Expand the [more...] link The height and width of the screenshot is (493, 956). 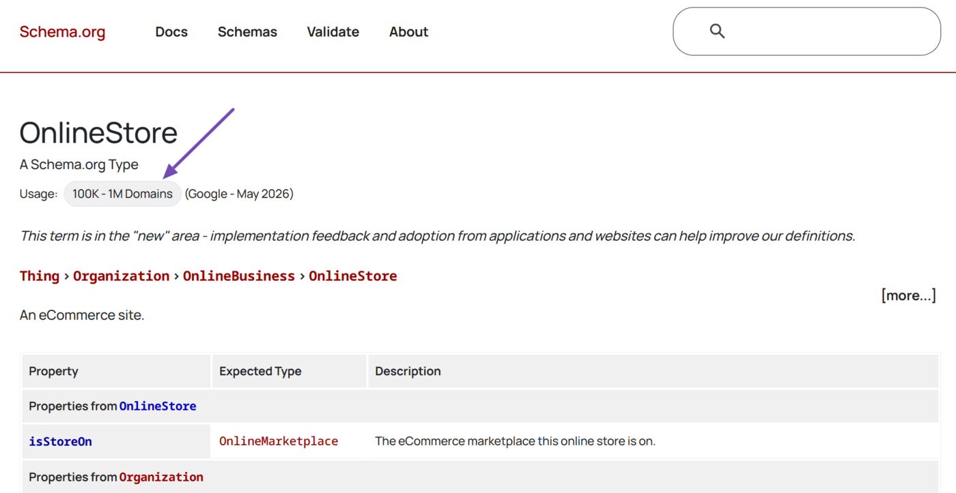(x=908, y=295)
